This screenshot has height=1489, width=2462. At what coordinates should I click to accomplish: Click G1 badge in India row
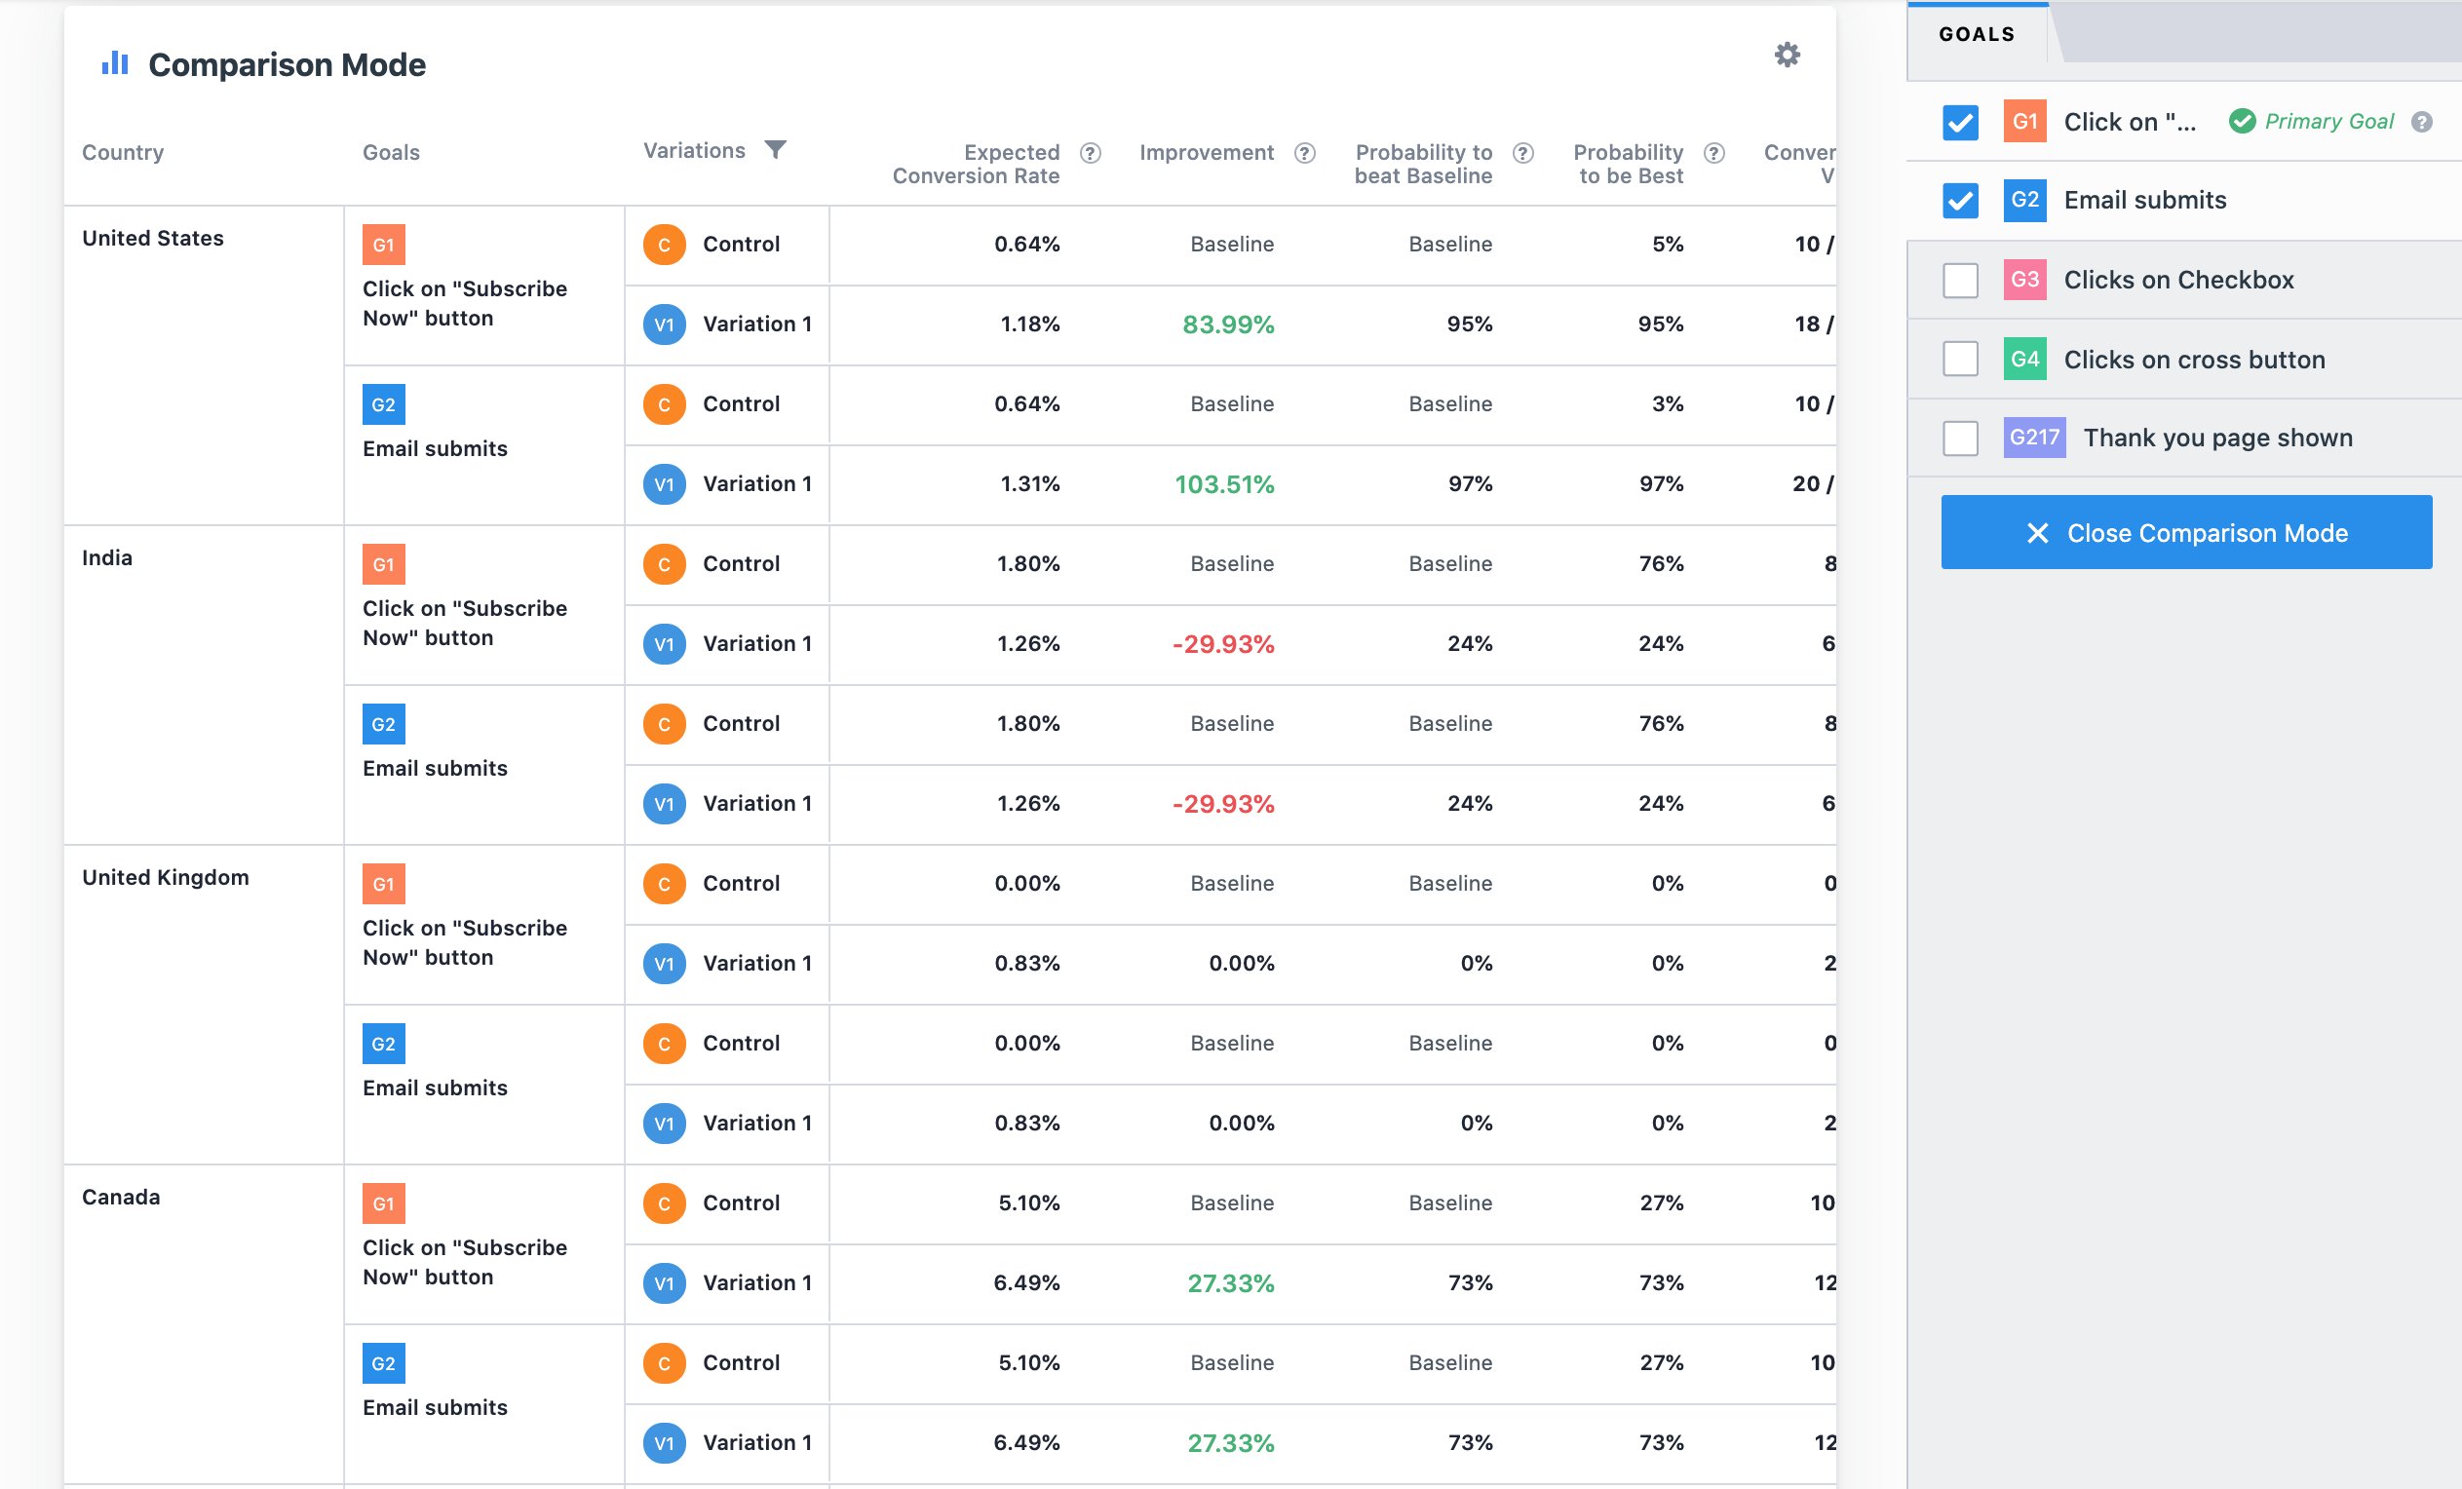coord(384,564)
